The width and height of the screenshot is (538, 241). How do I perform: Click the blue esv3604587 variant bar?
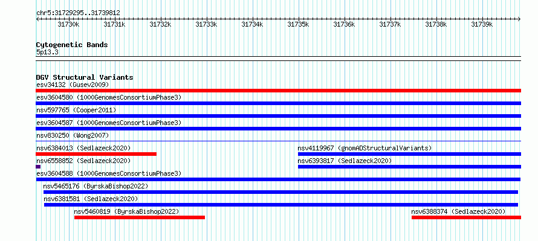(x=278, y=129)
